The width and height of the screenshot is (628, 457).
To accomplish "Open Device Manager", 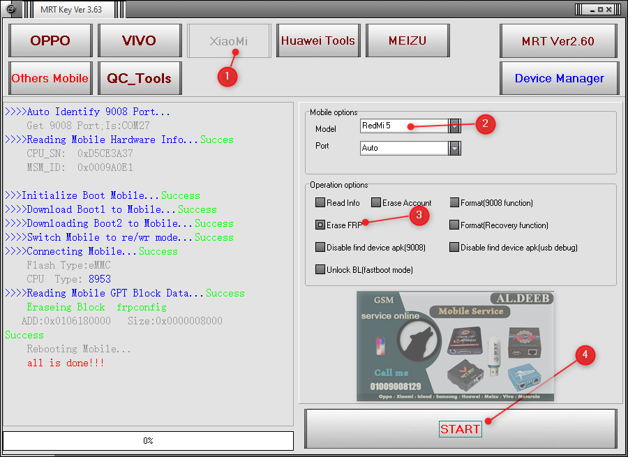I will tap(559, 78).
